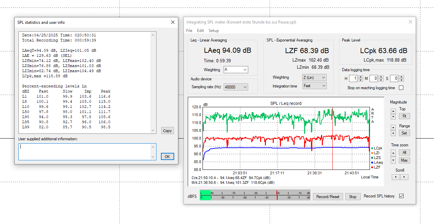The image size is (434, 224).
Task: Click Time zoom up arrow
Action: coord(393,153)
